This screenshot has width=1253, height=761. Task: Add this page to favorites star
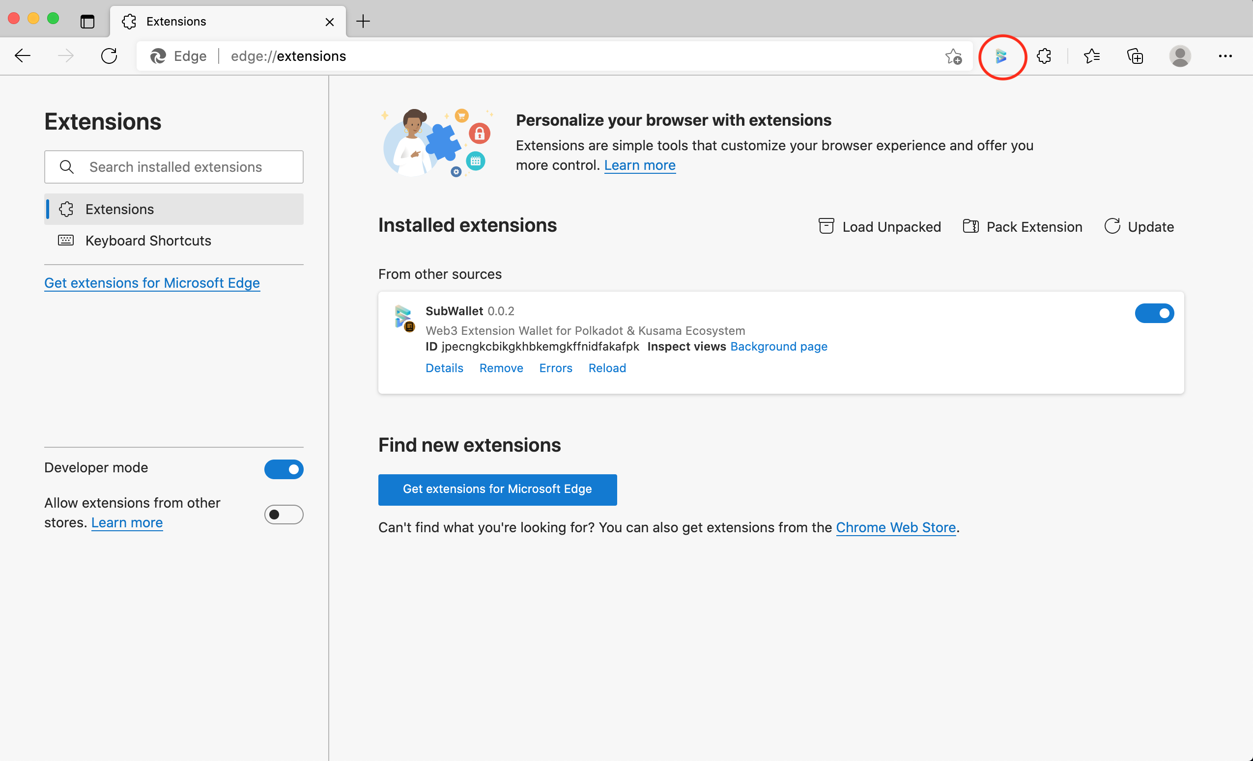(953, 56)
